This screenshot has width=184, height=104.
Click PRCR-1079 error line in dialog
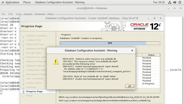(x=89, y=59)
